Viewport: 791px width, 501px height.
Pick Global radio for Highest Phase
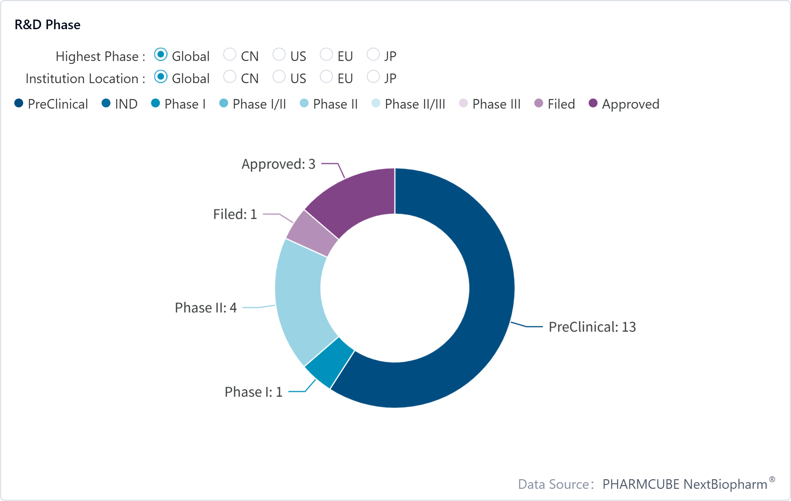tap(161, 55)
